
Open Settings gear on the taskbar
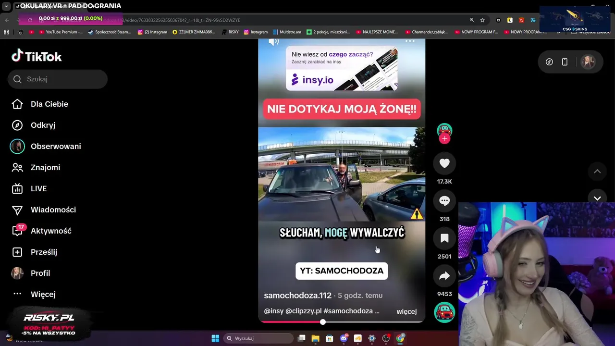pyautogui.click(x=371, y=338)
